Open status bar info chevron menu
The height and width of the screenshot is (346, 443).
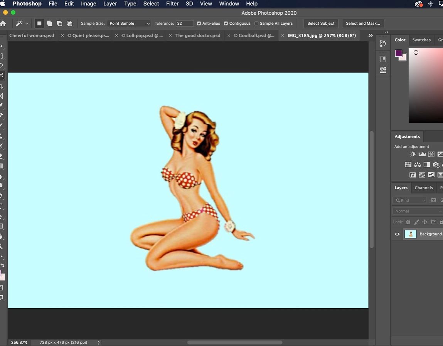coord(99,342)
